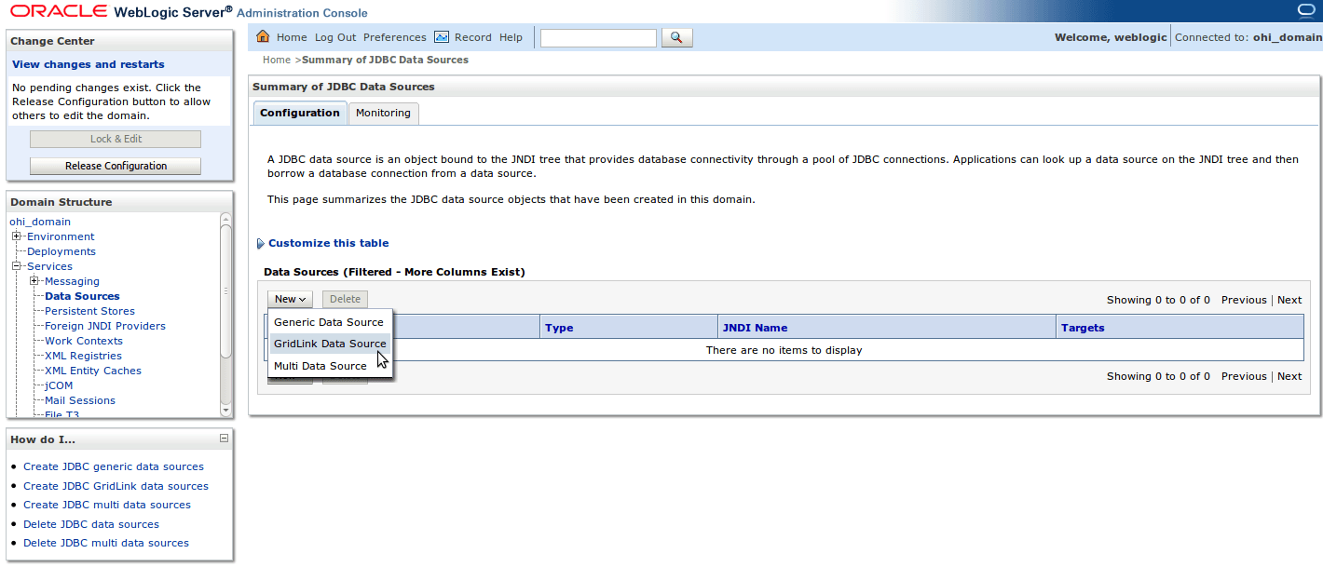Screen dimensions: 1323x567
Task: Click Release Configuration button
Action: click(x=116, y=166)
